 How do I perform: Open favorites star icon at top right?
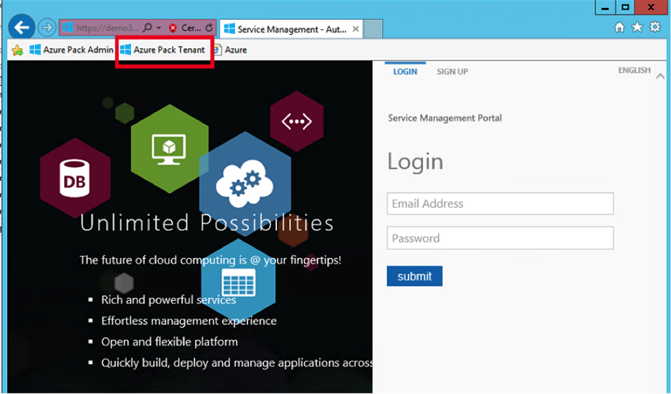tap(637, 28)
